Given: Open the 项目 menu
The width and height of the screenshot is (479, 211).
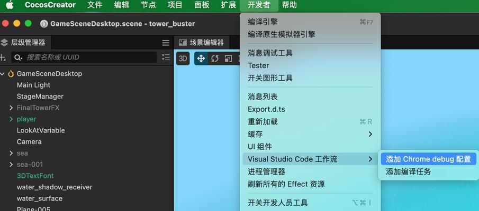Looking at the screenshot, I should 175,5.
